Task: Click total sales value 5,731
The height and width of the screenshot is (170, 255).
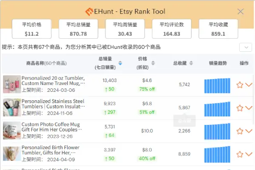Action: click(110, 127)
